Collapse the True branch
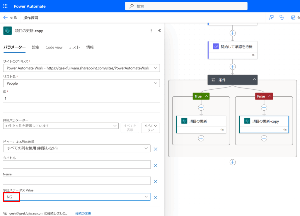This screenshot has height=216, width=300. (x=207, y=96)
